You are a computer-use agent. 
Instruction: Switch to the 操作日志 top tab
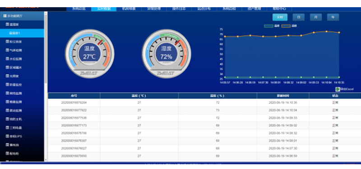(179, 9)
